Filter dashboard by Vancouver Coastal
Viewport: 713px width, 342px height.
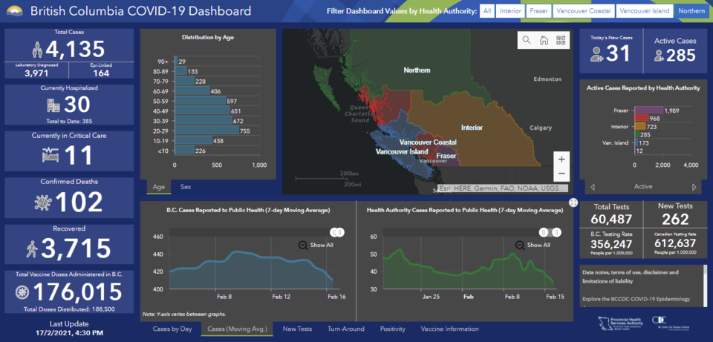[584, 11]
